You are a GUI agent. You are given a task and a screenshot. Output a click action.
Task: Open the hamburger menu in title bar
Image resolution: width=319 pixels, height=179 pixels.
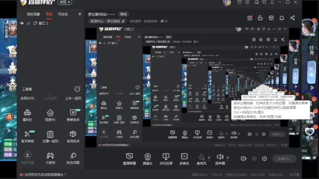pyautogui.click(x=272, y=2)
